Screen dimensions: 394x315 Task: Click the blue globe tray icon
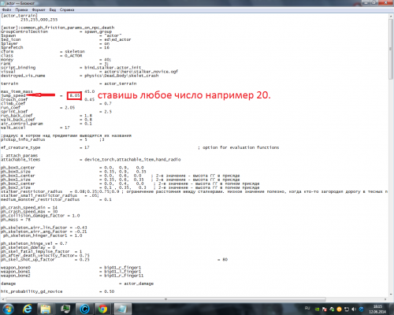click(362, 309)
